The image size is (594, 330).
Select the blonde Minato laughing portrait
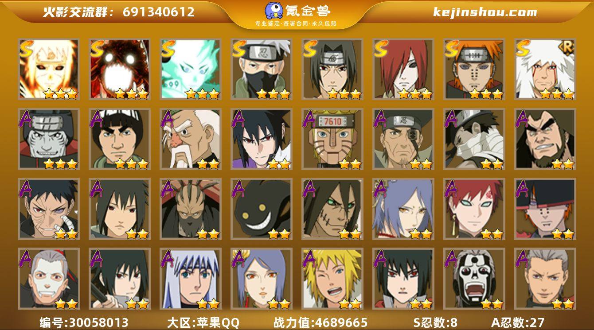tap(332, 279)
